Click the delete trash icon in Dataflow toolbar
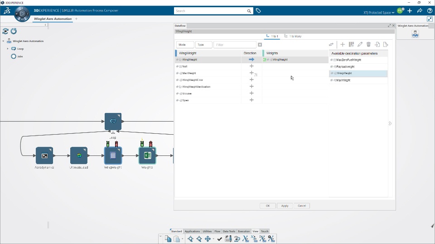435x244 pixels. coord(368,45)
